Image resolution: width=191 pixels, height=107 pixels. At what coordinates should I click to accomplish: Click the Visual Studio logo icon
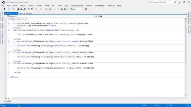pyautogui.click(x=3, y=2)
